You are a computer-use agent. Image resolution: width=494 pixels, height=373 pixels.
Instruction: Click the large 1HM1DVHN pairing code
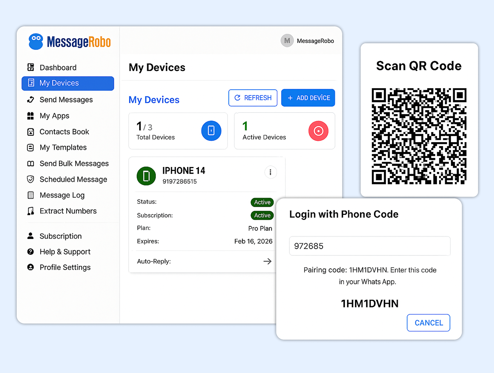click(370, 304)
